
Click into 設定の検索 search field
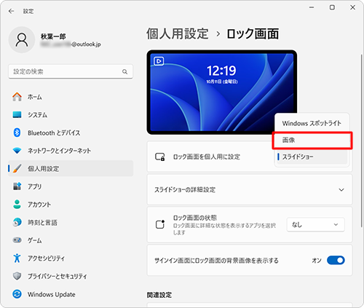(x=71, y=71)
